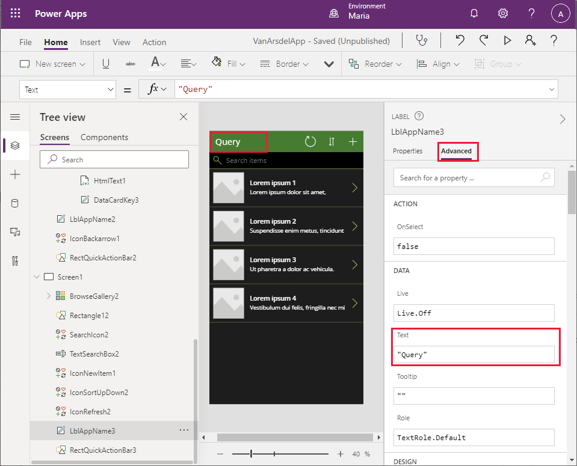Image resolution: width=577 pixels, height=466 pixels.
Task: Click the App checker stethoscope icon
Action: pos(422,40)
